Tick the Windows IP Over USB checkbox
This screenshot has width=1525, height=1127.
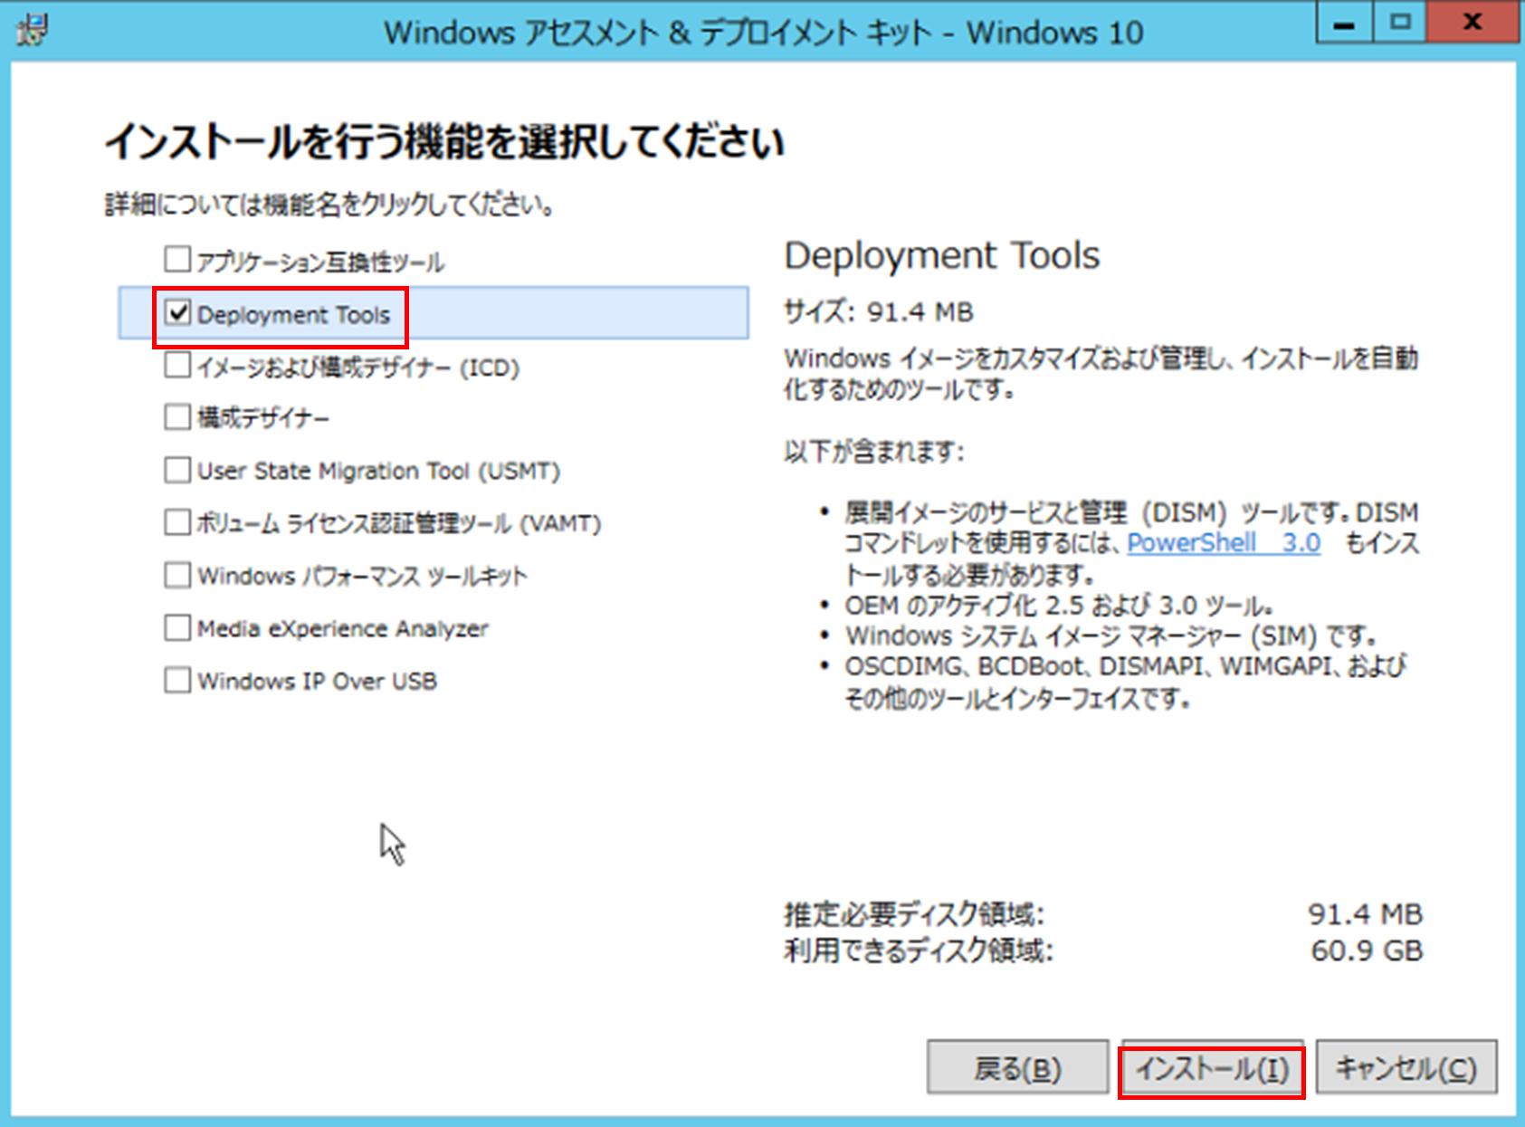coord(177,680)
